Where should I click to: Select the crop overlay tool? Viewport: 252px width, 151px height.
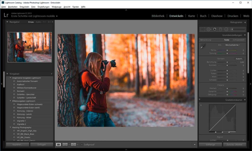[x=203, y=29]
